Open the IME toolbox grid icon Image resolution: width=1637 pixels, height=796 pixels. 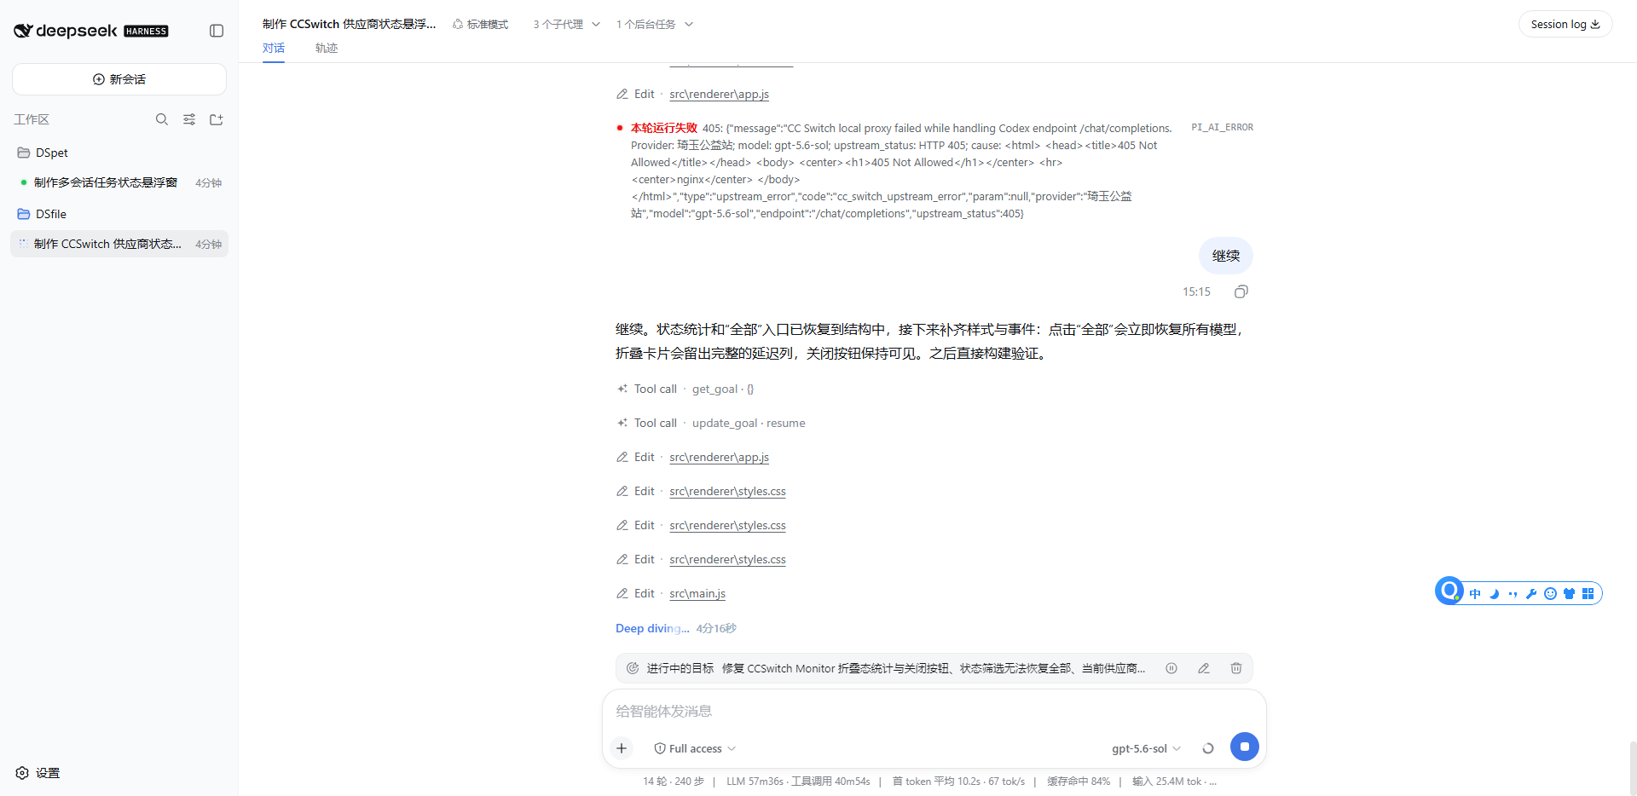(1588, 594)
